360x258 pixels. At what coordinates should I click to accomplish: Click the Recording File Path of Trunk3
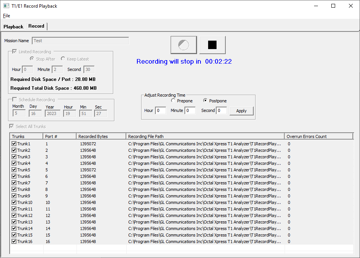tap(204, 157)
